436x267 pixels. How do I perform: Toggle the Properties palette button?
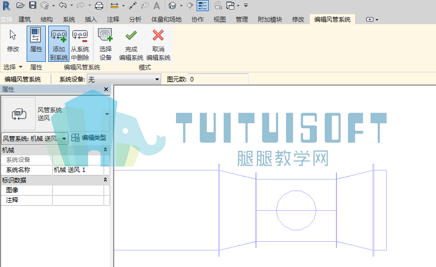[36, 43]
